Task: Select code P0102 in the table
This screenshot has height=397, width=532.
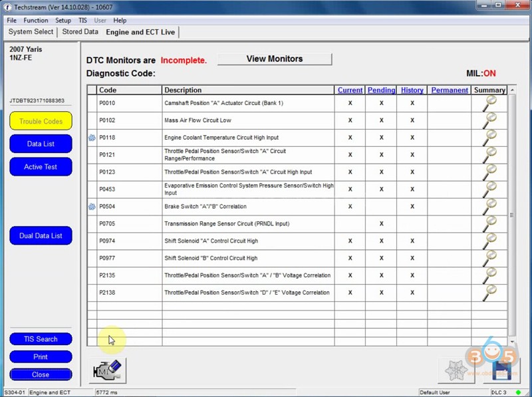Action: (x=107, y=120)
